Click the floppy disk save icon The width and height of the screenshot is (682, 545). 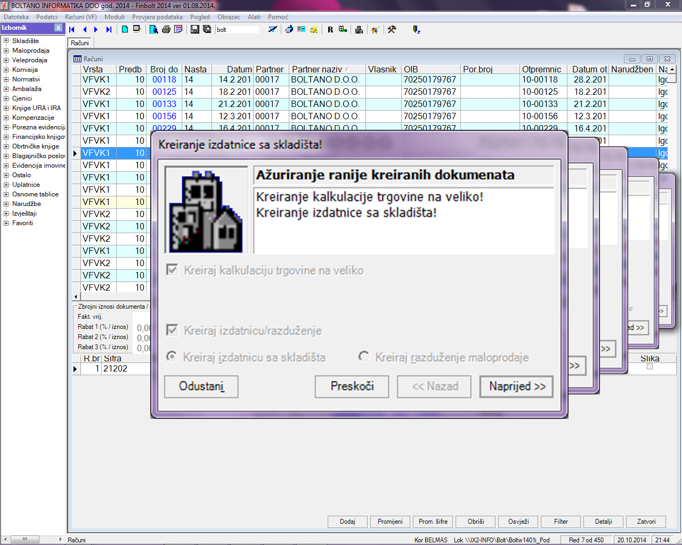point(195,29)
